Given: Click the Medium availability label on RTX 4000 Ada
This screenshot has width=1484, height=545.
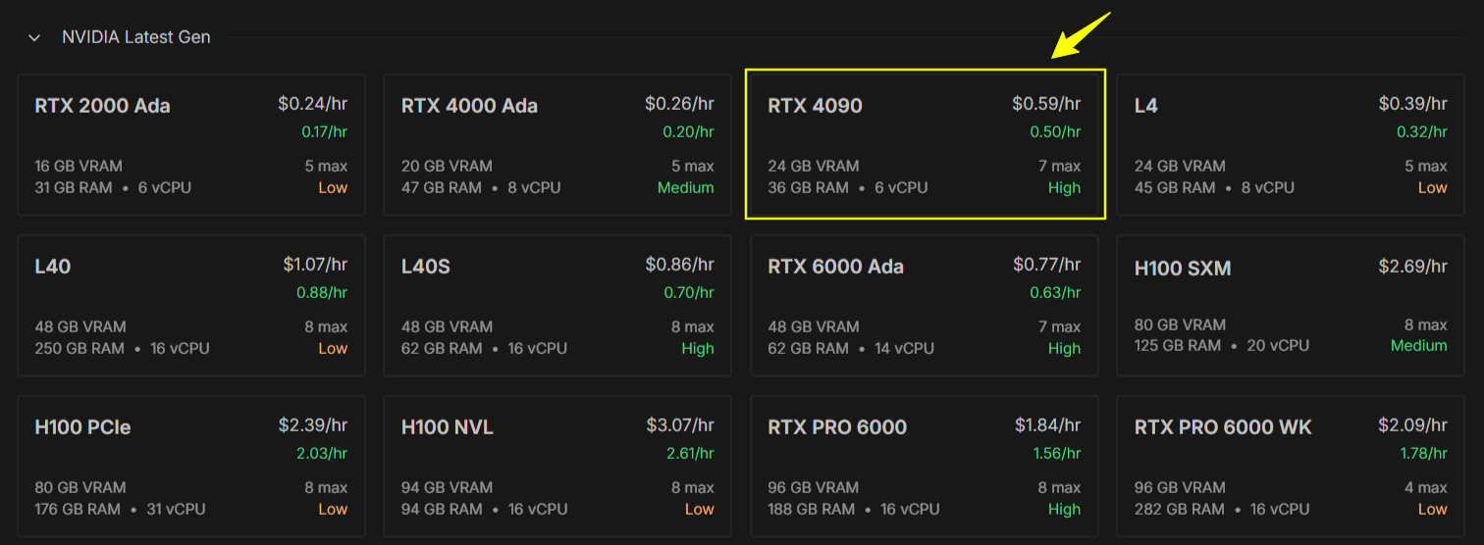Looking at the screenshot, I should (x=685, y=187).
